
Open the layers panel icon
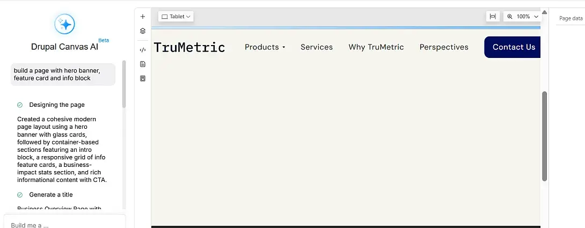pos(143,31)
